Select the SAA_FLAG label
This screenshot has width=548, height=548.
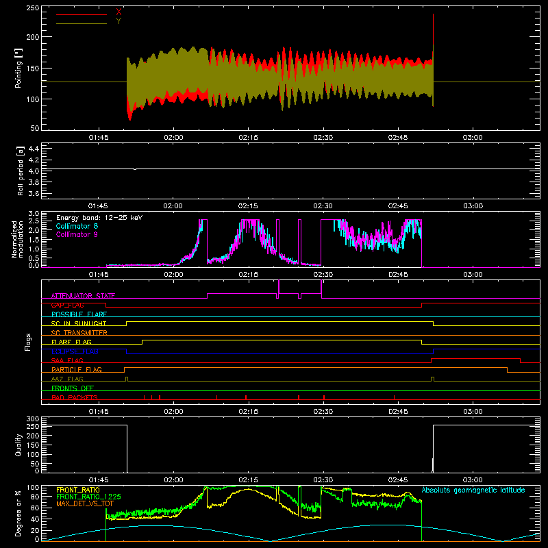(67, 360)
